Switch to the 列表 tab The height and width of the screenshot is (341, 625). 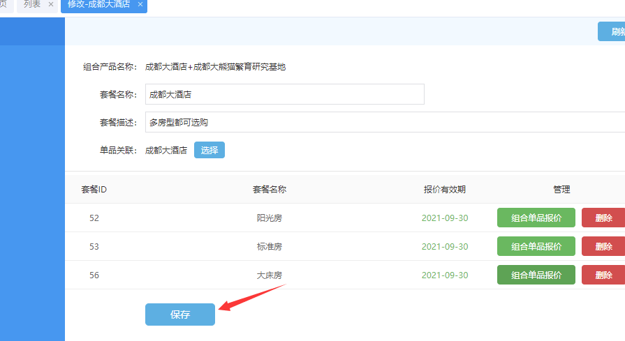click(x=32, y=4)
